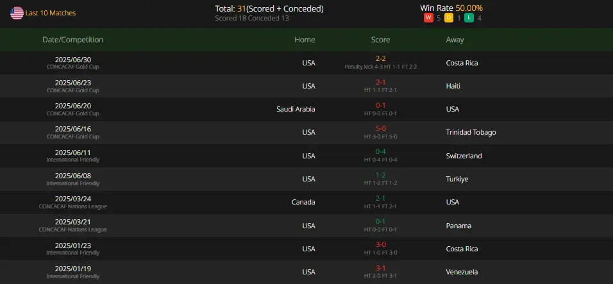Click the Haiti away team

[x=453, y=86]
